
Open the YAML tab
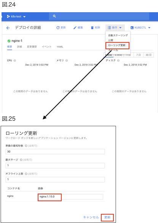click(60, 47)
